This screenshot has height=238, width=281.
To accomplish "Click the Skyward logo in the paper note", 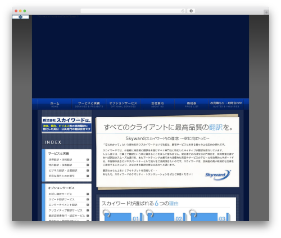I will [x=218, y=175].
